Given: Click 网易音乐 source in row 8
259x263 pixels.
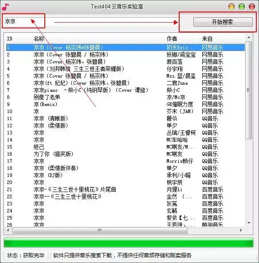Looking at the screenshot, I should [212, 97].
